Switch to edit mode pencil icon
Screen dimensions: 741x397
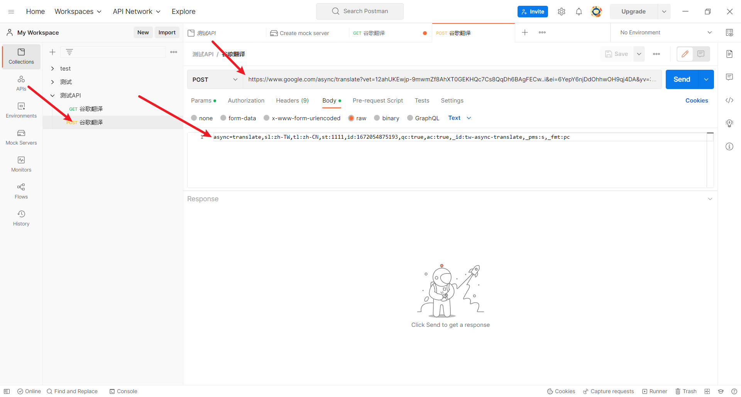(x=685, y=54)
